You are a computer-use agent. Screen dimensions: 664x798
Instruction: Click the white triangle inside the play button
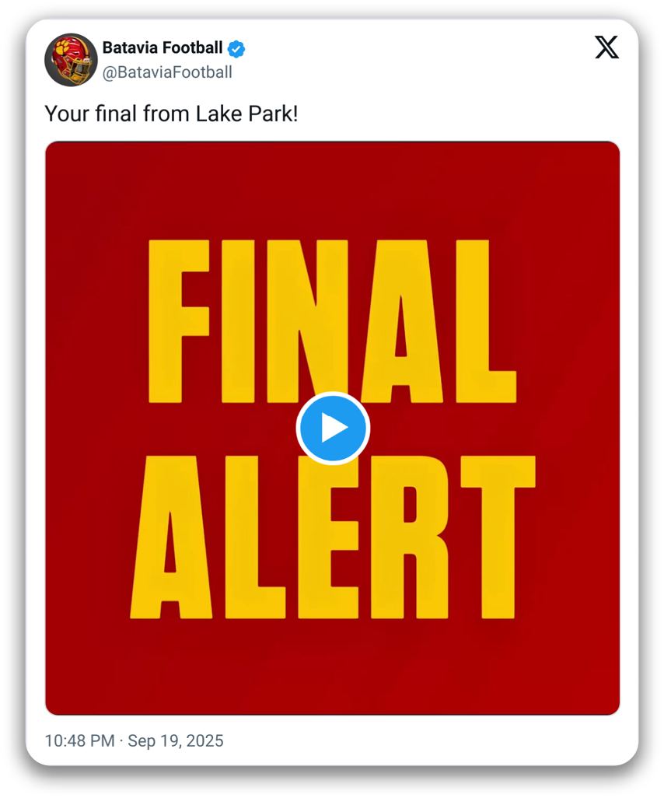[334, 428]
